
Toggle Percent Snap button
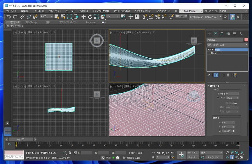[x=157, y=17]
